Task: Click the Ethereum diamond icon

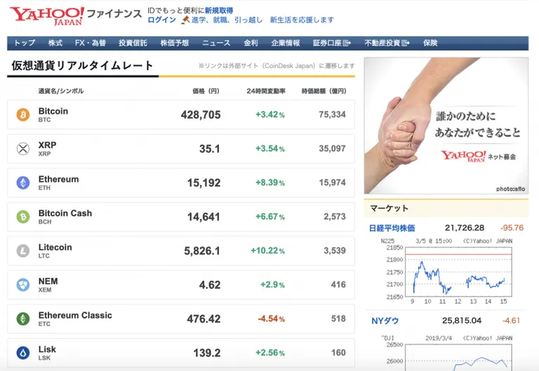Action: [x=23, y=183]
